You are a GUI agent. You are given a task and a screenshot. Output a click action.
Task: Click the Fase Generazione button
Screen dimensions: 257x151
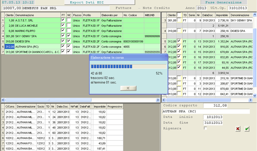pos(224,2)
